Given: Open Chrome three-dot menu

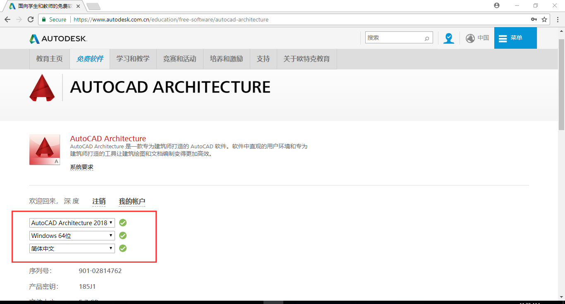Looking at the screenshot, I should [x=557, y=19].
